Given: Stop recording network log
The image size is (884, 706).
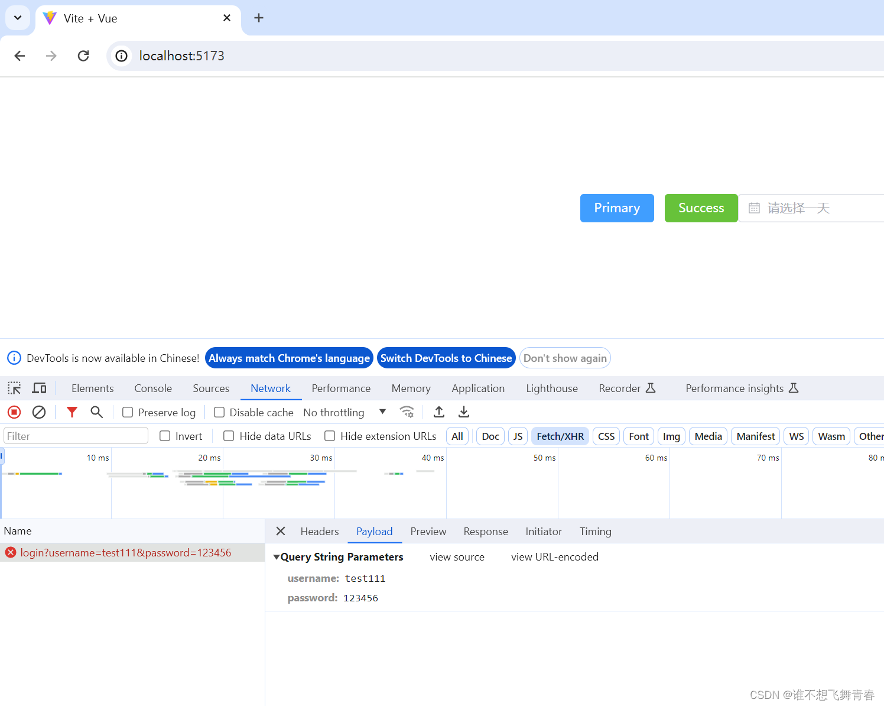Looking at the screenshot, I should (14, 412).
